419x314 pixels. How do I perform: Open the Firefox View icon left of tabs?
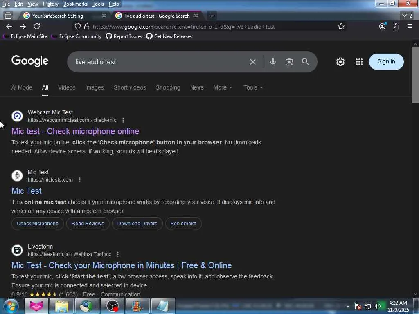(8, 16)
